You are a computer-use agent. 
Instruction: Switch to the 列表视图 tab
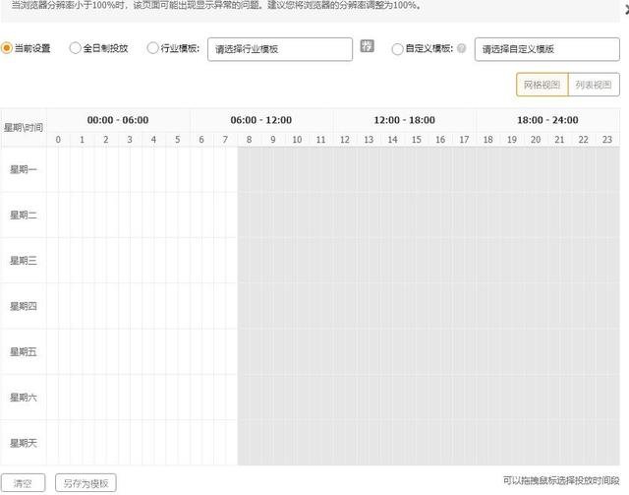tap(594, 85)
